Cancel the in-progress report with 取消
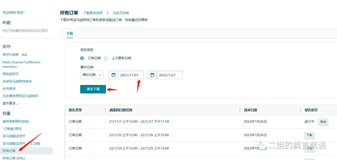337x160 pixels. click(323, 122)
